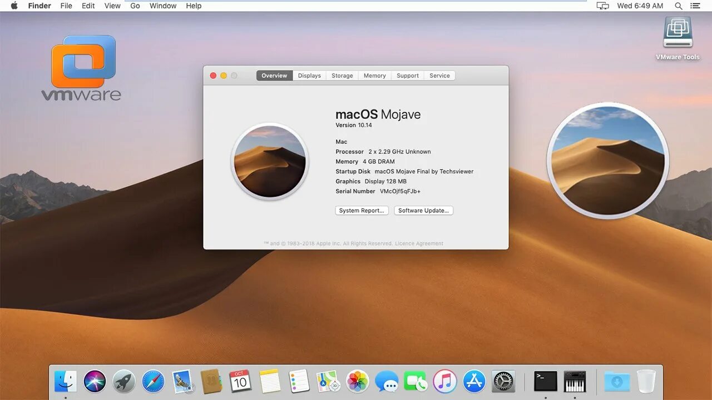Open the Licence Agreement link

tap(419, 243)
